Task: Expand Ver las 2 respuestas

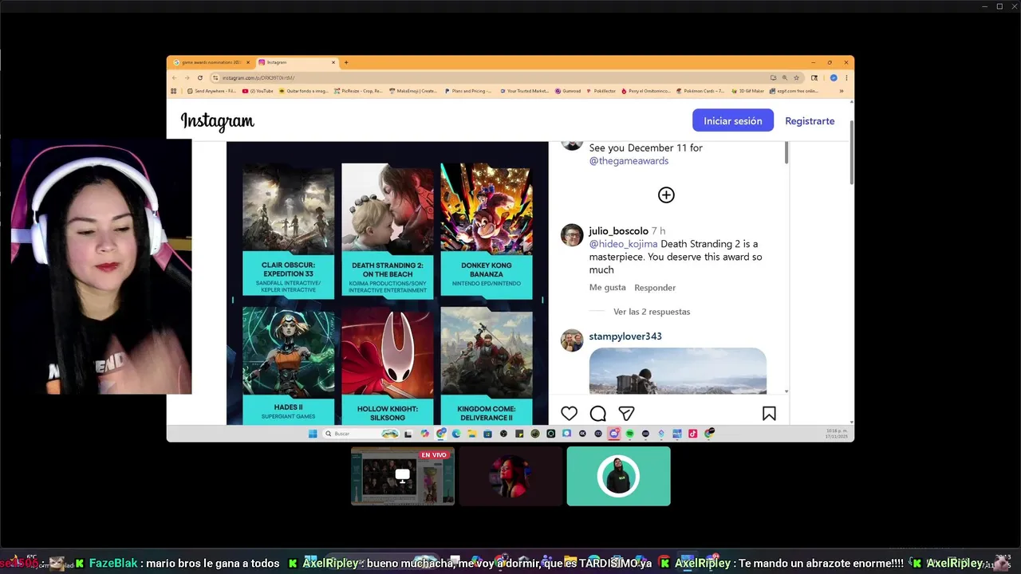Action: pos(652,312)
